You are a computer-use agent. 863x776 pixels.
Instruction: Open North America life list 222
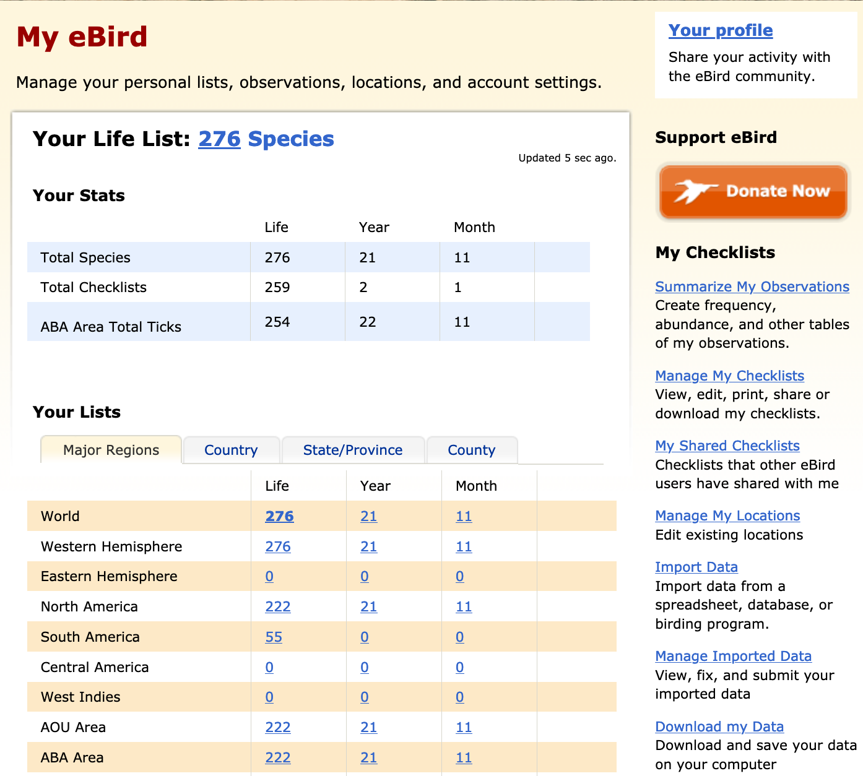(277, 606)
